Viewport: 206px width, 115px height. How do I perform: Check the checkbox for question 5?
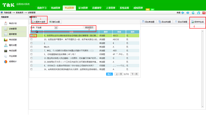[31, 54]
